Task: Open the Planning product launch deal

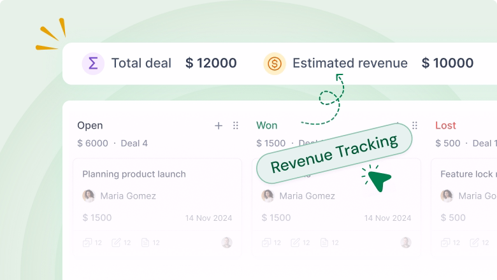Action: [134, 174]
